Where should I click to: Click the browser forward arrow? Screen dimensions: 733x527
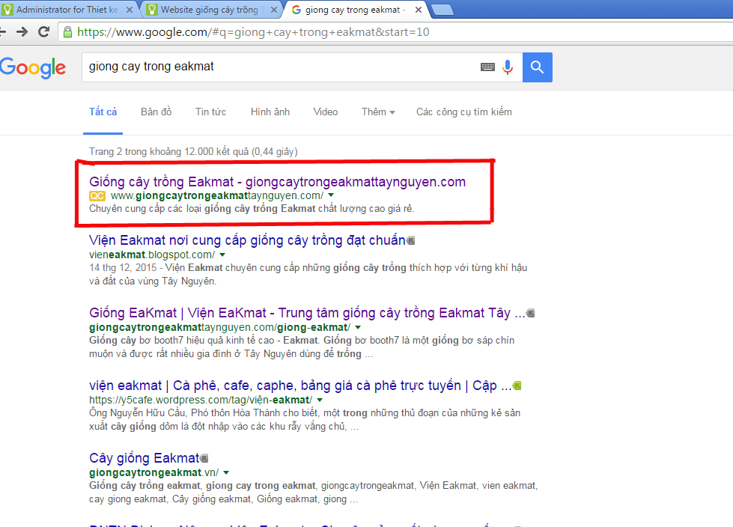(x=22, y=31)
